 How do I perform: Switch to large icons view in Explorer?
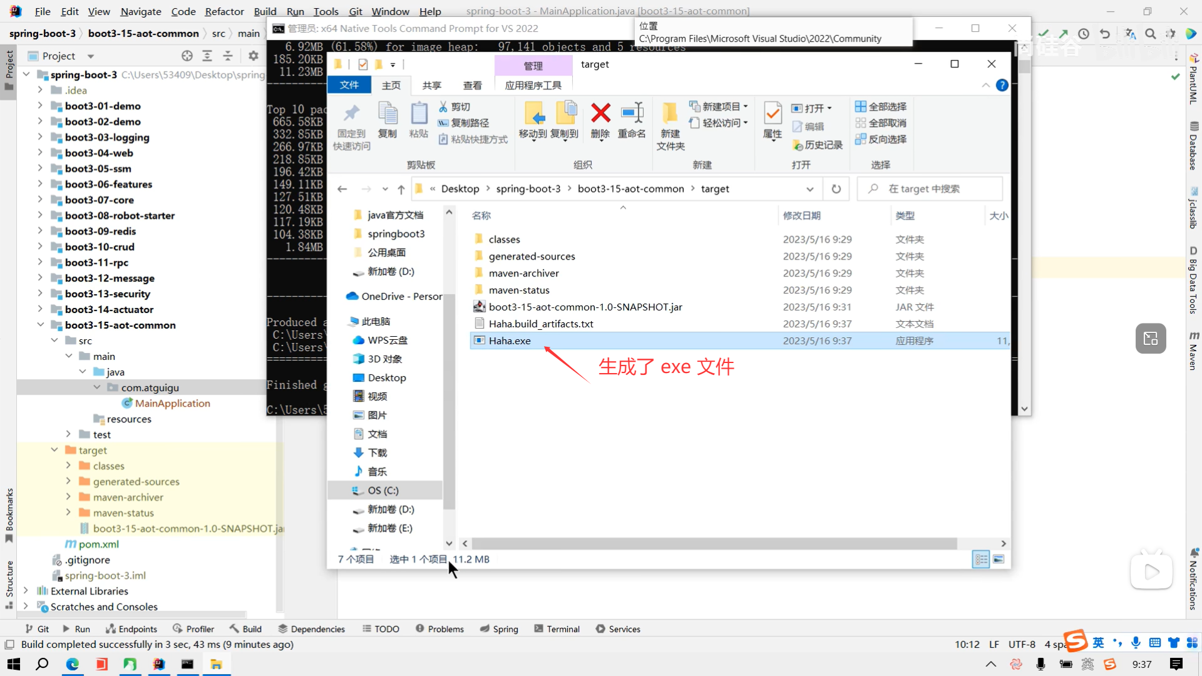999,559
